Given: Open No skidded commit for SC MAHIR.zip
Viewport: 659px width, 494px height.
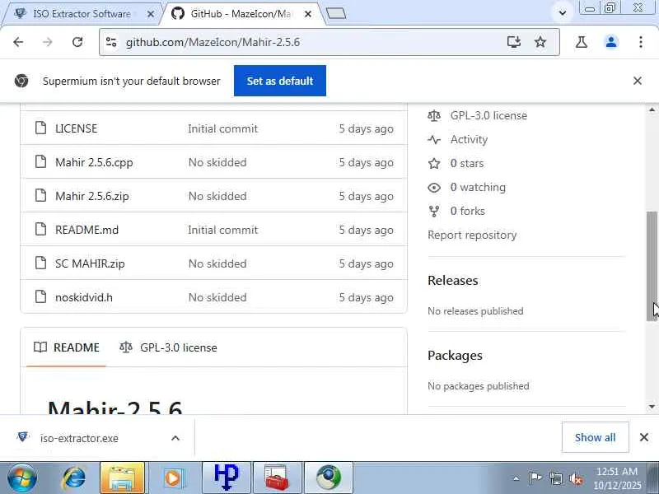Looking at the screenshot, I should coord(217,263).
